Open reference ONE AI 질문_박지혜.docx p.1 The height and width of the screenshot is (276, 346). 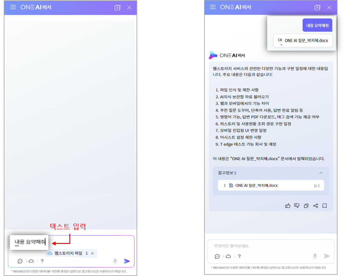[271, 185]
